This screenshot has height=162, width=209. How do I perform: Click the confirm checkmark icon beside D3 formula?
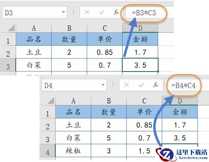pos(102,13)
